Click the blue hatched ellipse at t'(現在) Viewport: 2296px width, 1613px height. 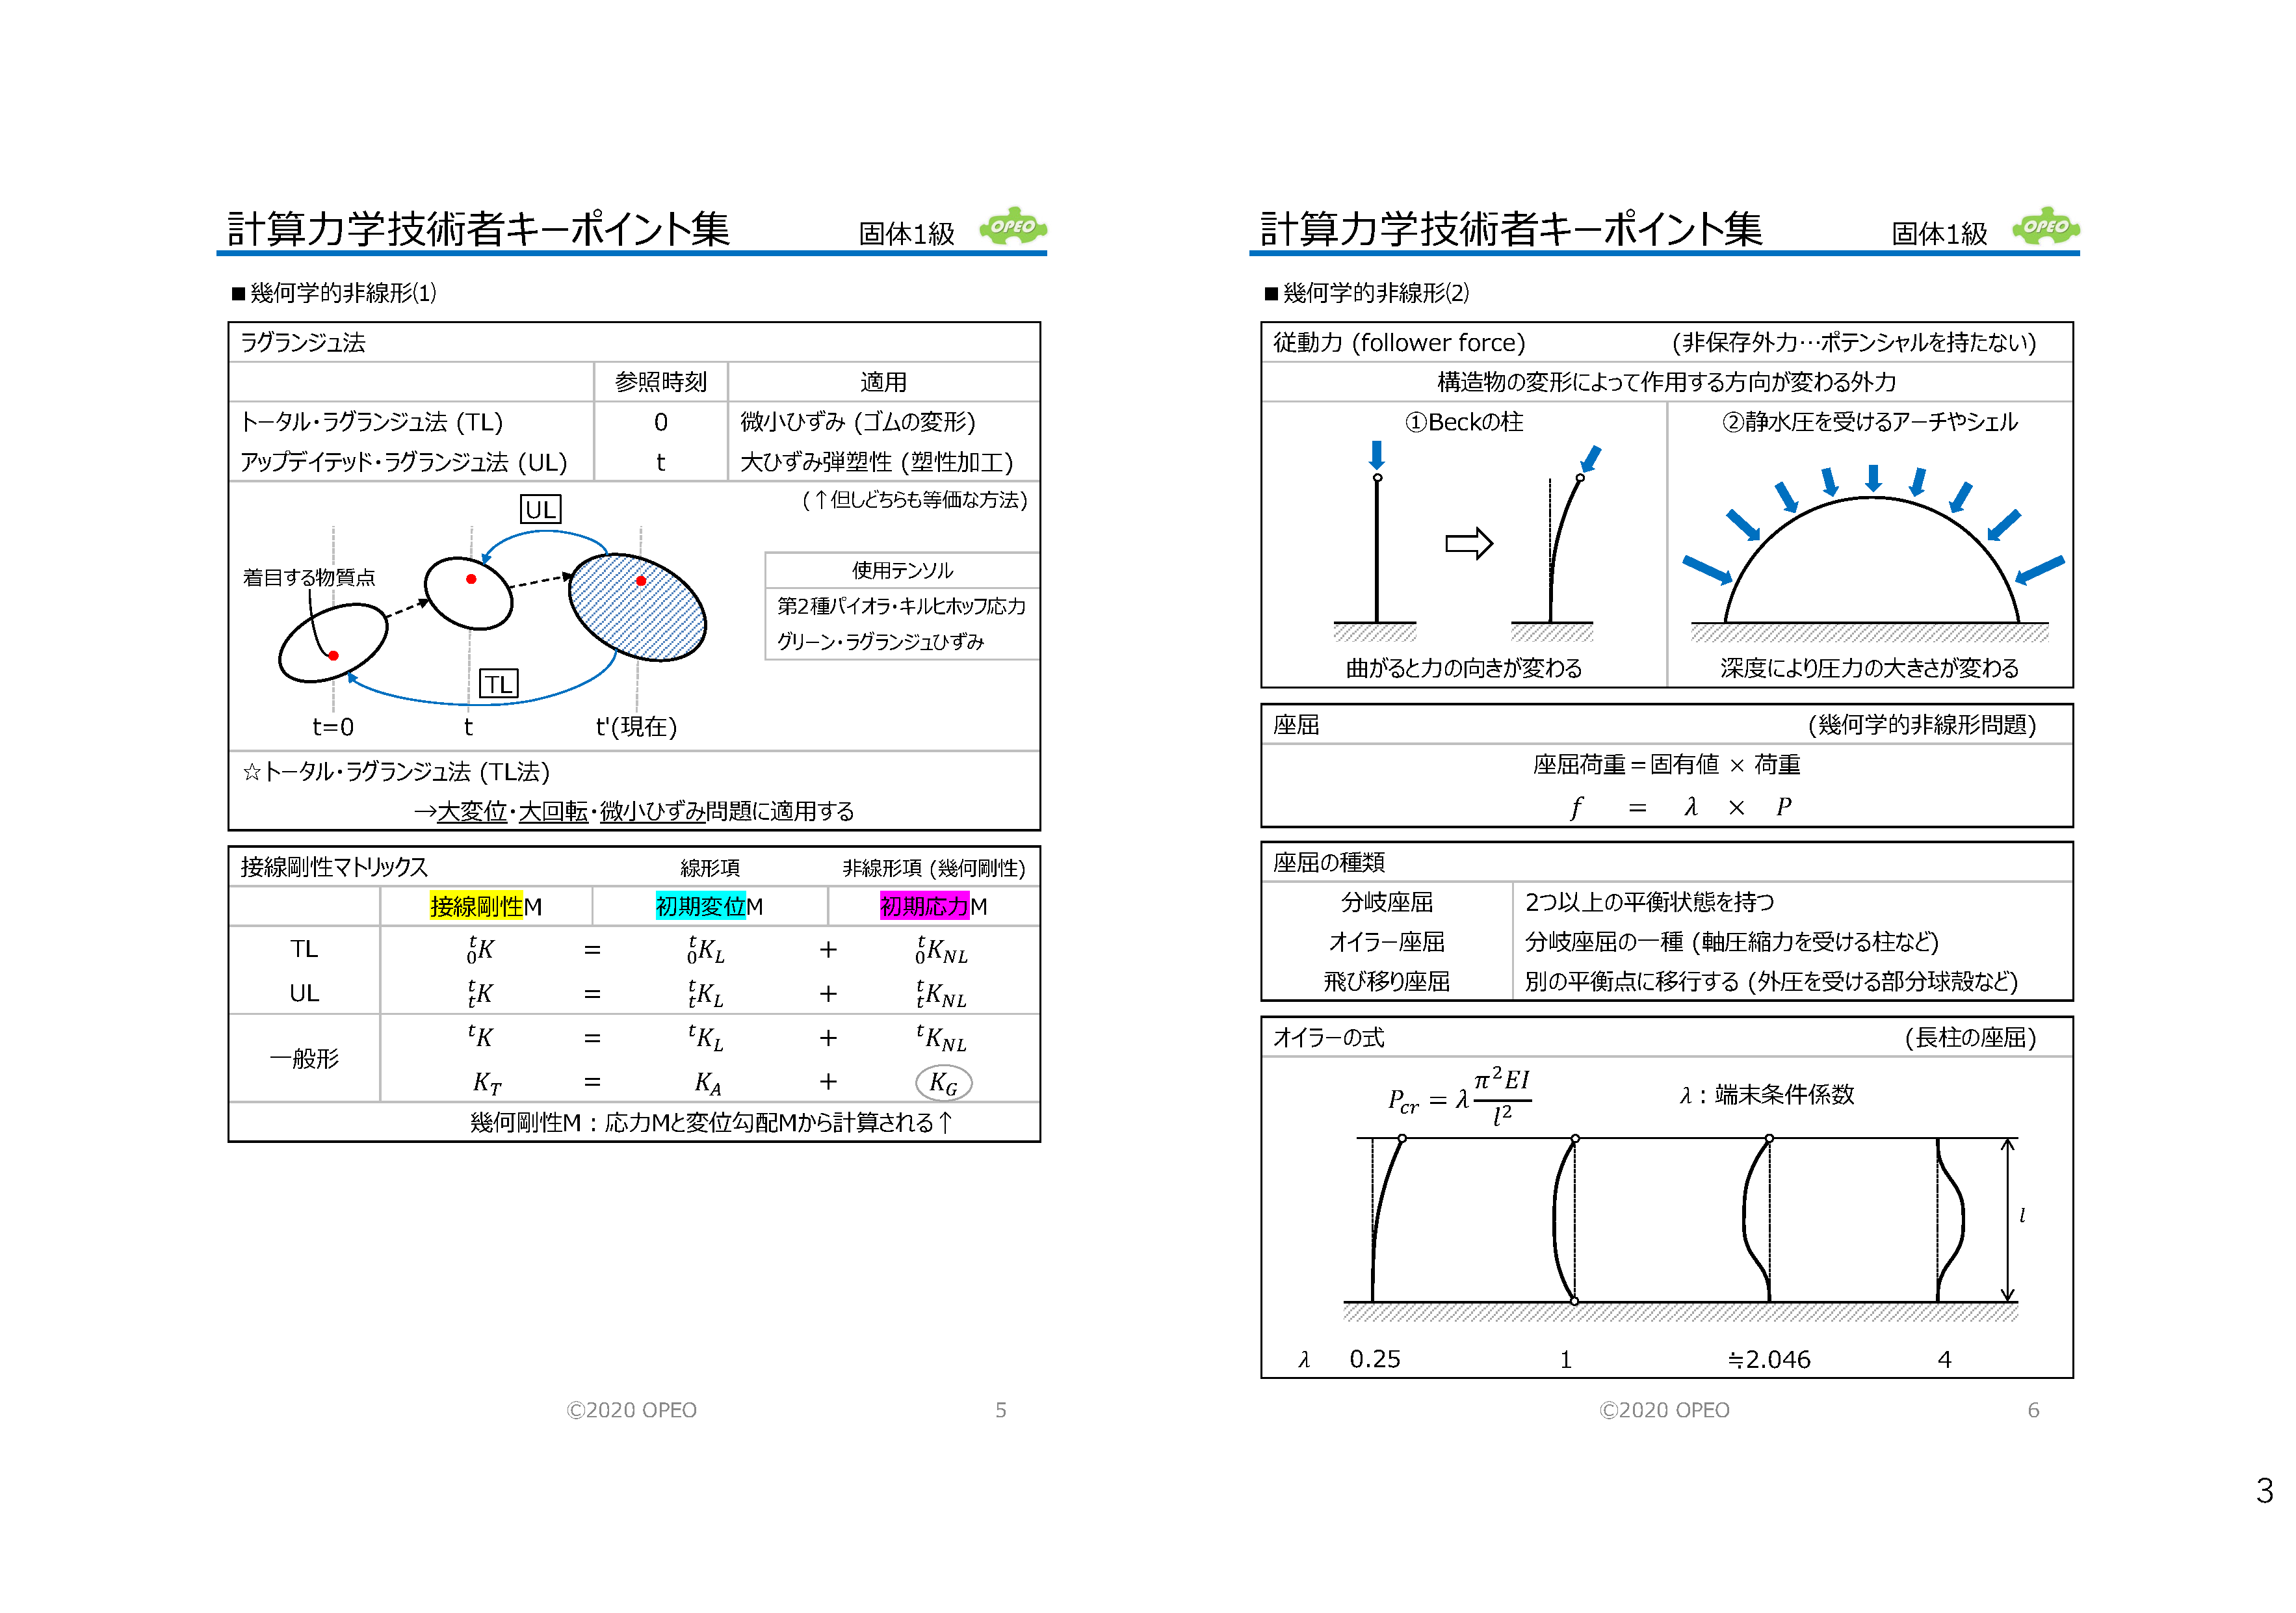[637, 607]
